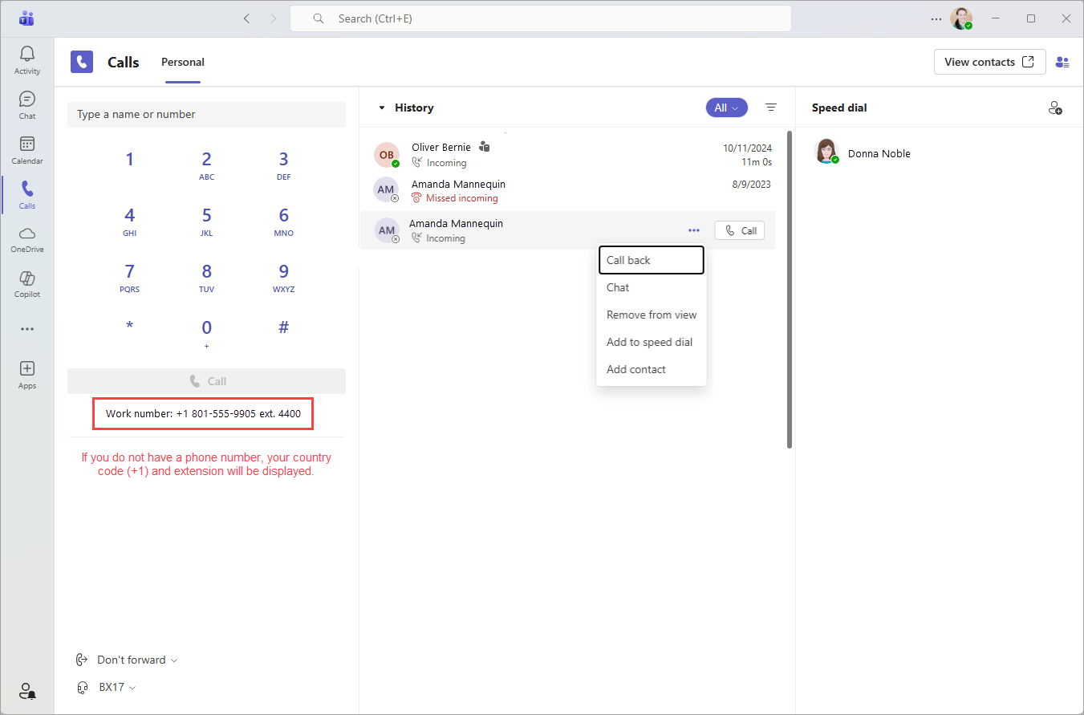This screenshot has height=715, width=1084.
Task: Choose Call back from the context menu
Action: (628, 259)
